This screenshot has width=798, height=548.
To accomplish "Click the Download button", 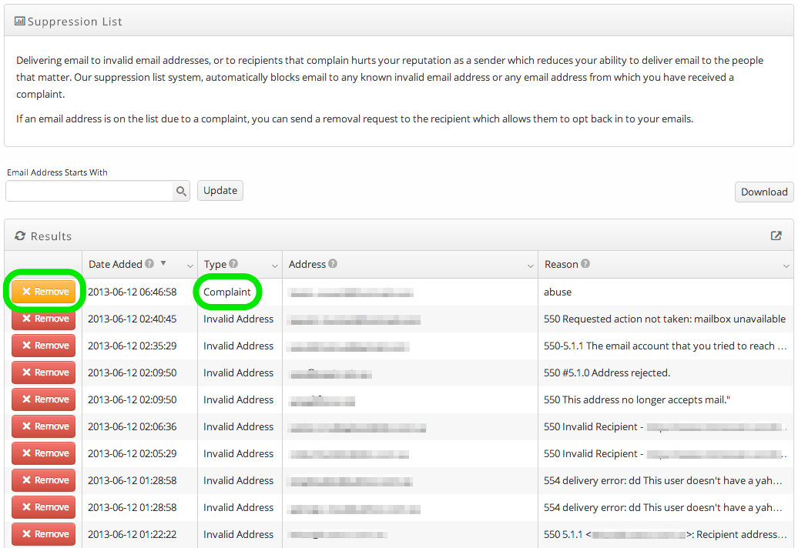I will (x=763, y=192).
